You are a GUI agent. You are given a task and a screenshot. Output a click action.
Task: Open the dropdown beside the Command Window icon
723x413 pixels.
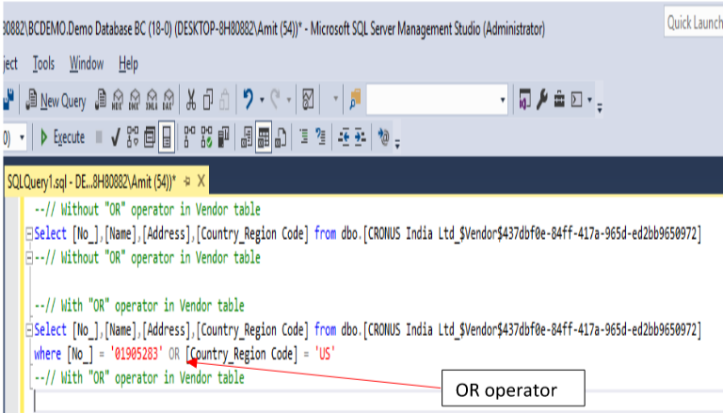(589, 100)
